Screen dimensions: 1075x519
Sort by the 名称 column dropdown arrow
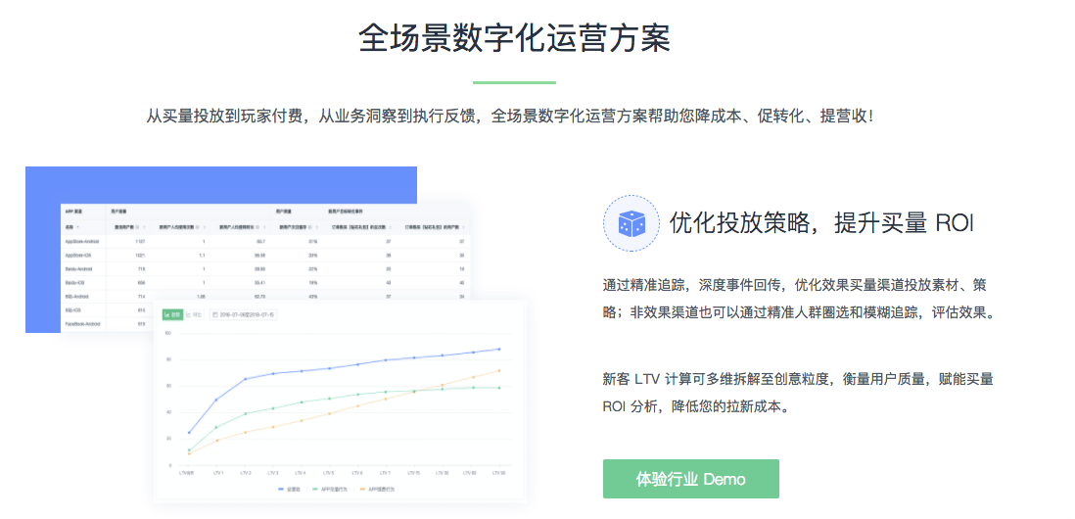click(76, 227)
